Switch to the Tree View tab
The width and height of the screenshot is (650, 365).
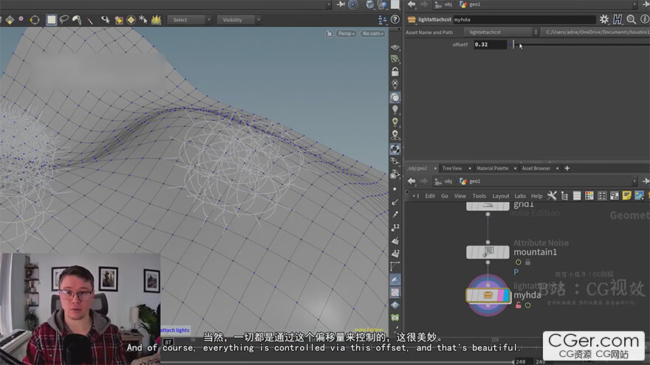pyautogui.click(x=452, y=168)
